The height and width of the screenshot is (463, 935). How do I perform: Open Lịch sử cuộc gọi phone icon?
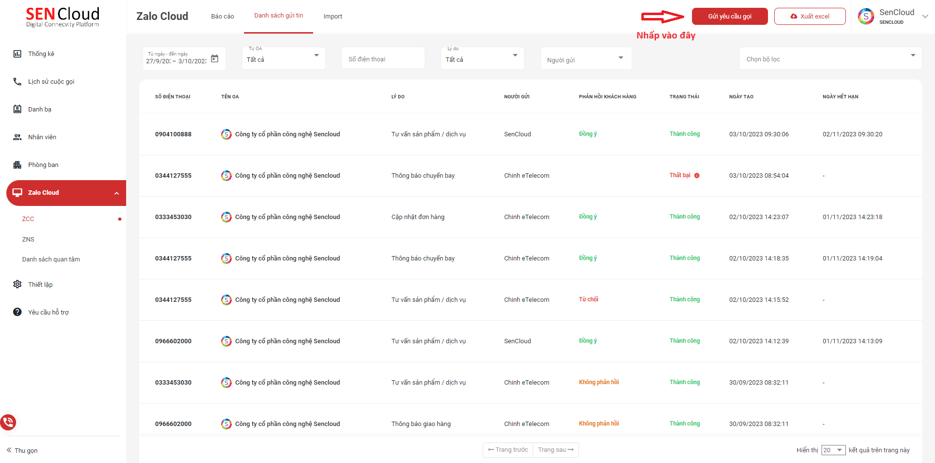18,82
